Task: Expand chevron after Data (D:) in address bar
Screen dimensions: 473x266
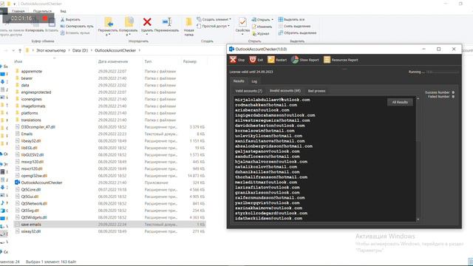Action: 91,50
